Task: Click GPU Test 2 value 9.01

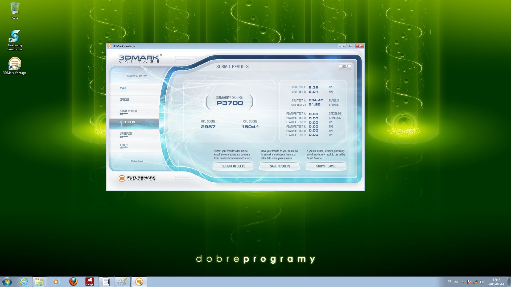Action: 313,92
